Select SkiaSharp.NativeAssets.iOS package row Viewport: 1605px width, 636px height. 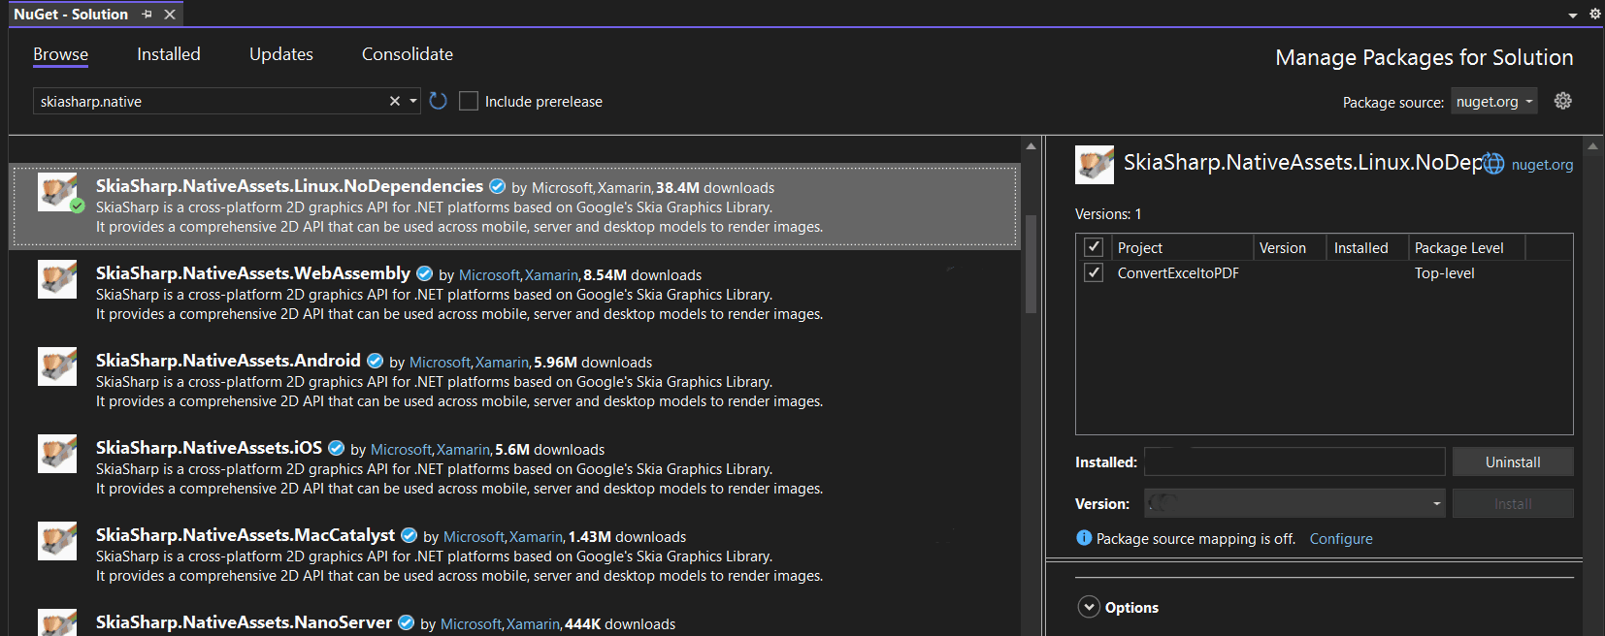click(514, 468)
